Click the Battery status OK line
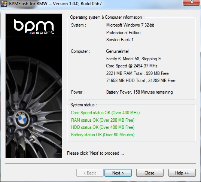 [x=103, y=135]
